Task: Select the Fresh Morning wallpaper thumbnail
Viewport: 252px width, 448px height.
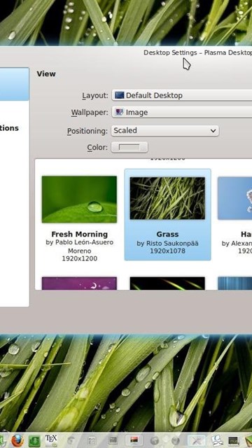Action: pos(79,199)
